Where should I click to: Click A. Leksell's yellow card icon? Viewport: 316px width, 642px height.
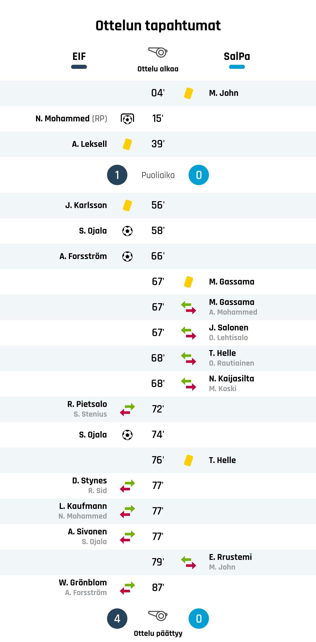[x=127, y=144]
